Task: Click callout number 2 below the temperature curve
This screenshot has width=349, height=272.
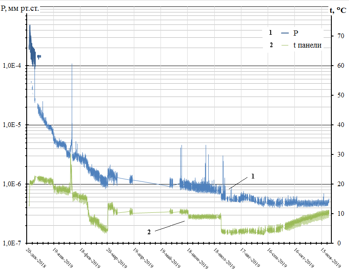Action: (149, 232)
